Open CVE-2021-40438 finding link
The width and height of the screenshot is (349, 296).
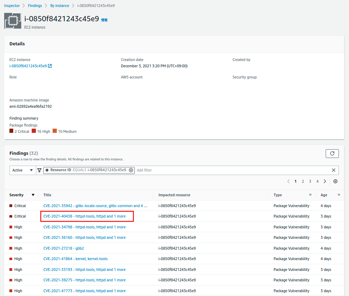[84, 216]
